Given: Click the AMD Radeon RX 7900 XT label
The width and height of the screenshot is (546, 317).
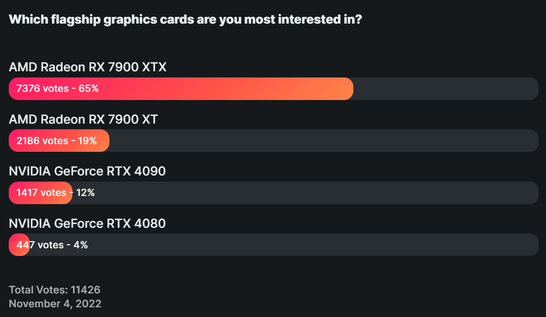Looking at the screenshot, I should pos(83,119).
